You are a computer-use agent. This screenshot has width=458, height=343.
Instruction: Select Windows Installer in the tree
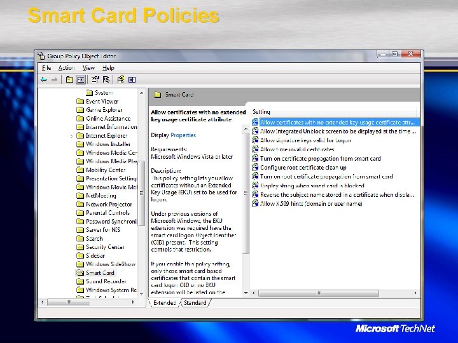pos(104,144)
